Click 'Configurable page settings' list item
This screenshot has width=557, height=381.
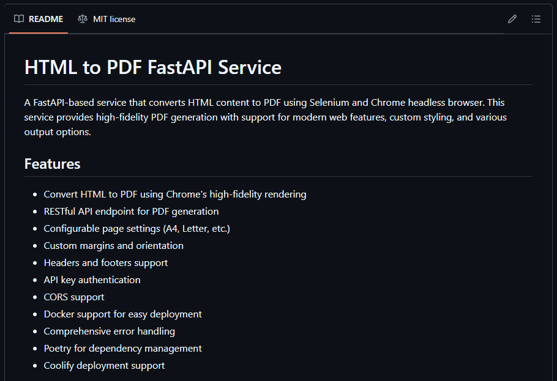[x=136, y=229]
